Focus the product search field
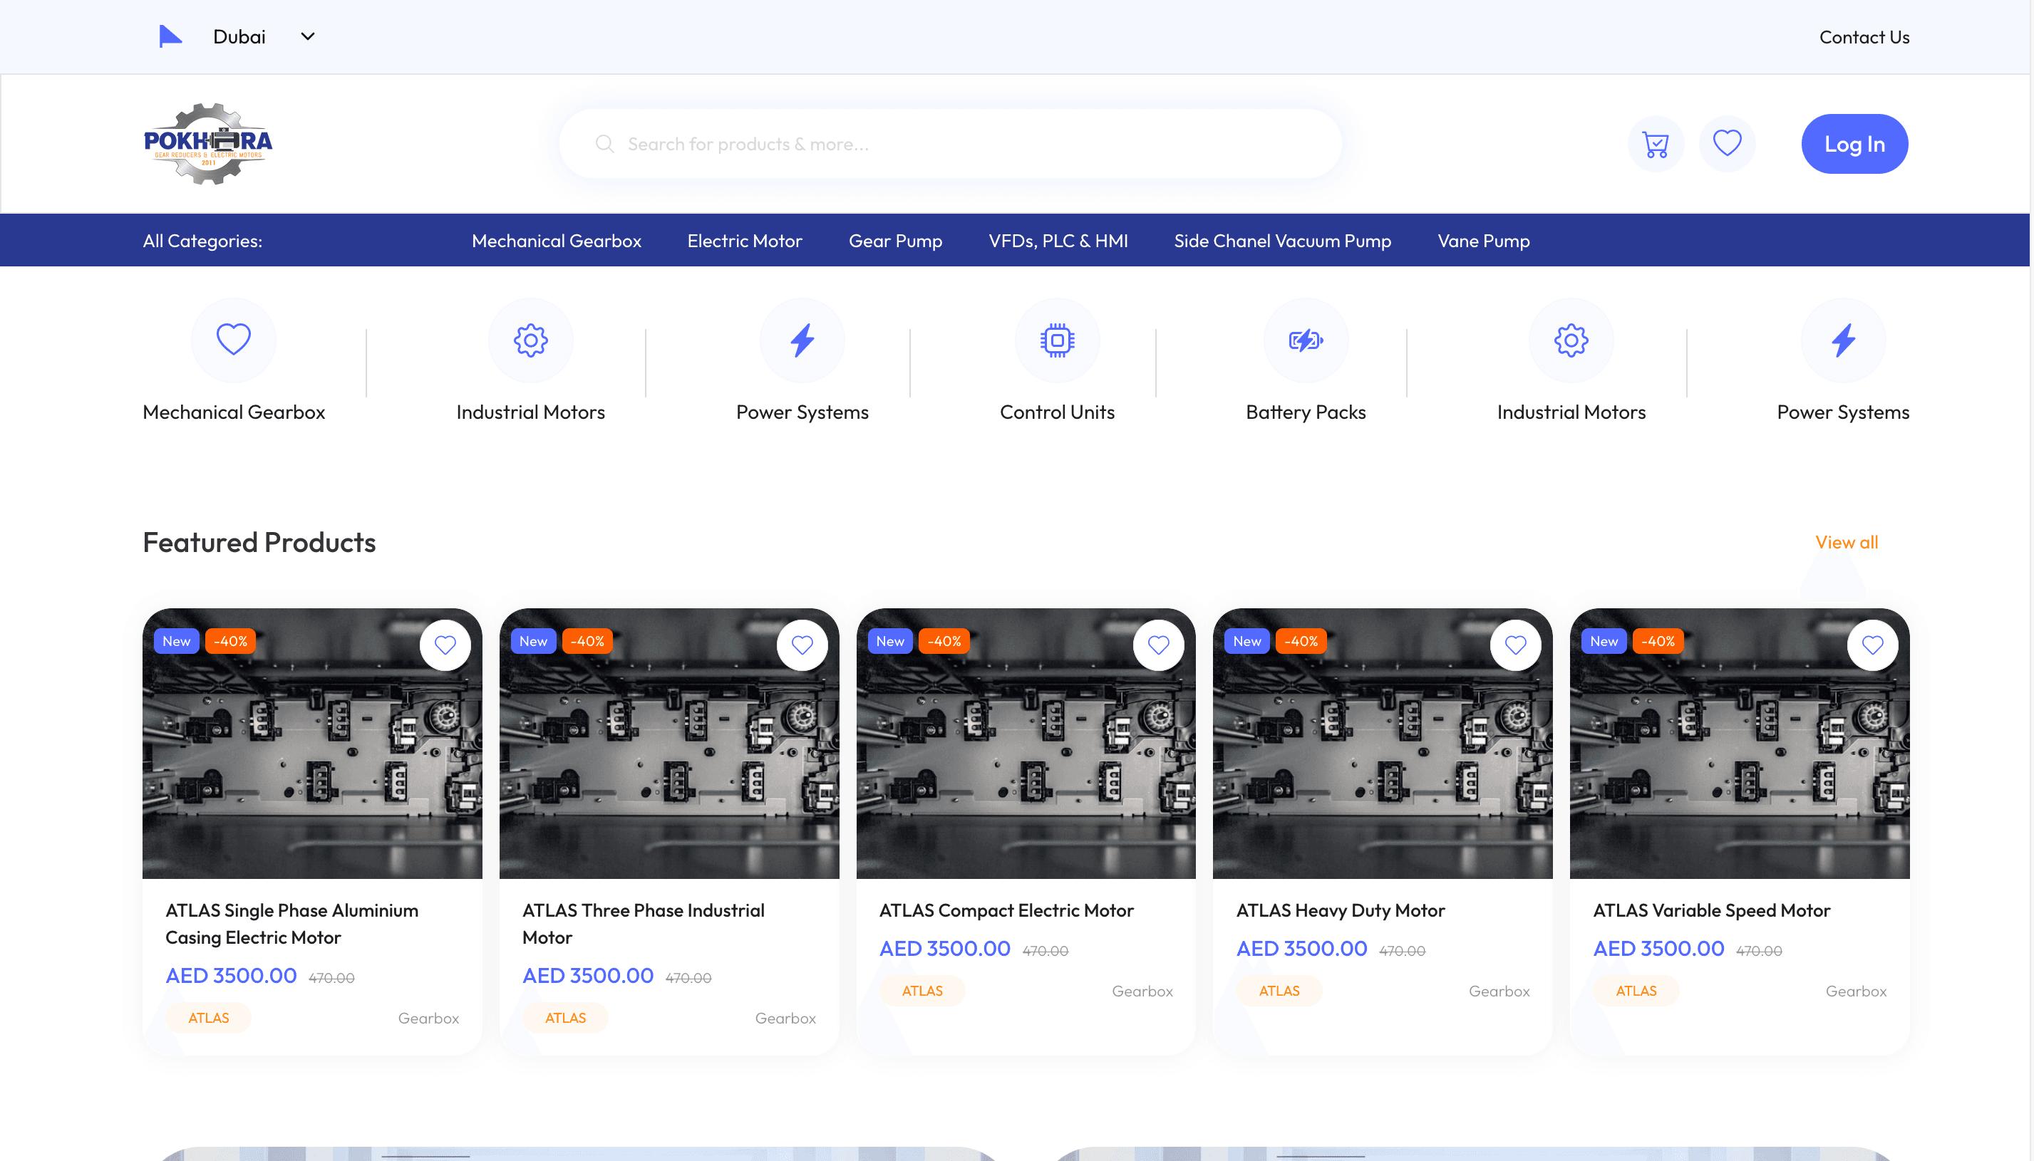Screen dimensions: 2034x1161 pos(950,145)
